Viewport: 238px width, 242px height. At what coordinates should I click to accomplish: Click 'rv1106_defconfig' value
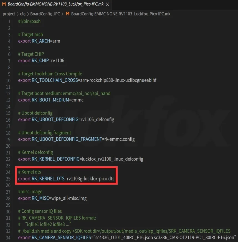[97, 119]
